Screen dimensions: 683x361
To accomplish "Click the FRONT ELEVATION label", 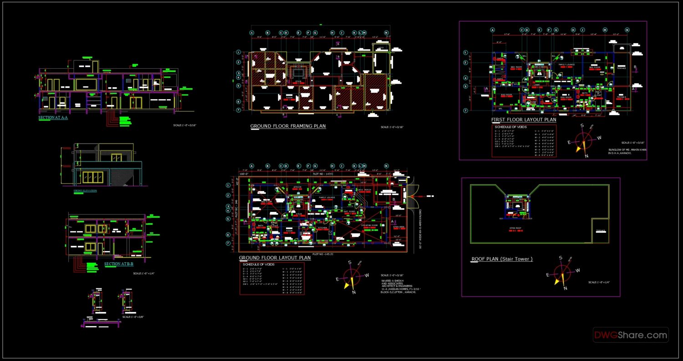I will (86, 191).
